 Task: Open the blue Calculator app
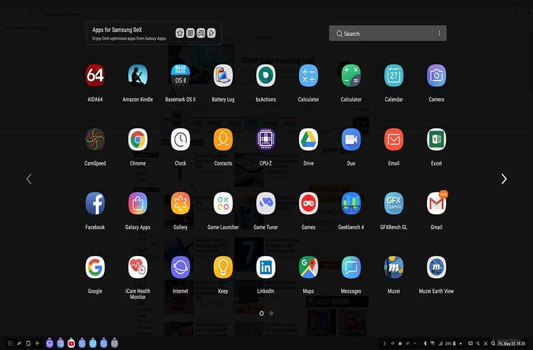tap(308, 75)
